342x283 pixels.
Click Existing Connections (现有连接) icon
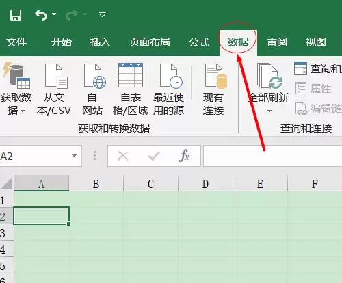216,76
